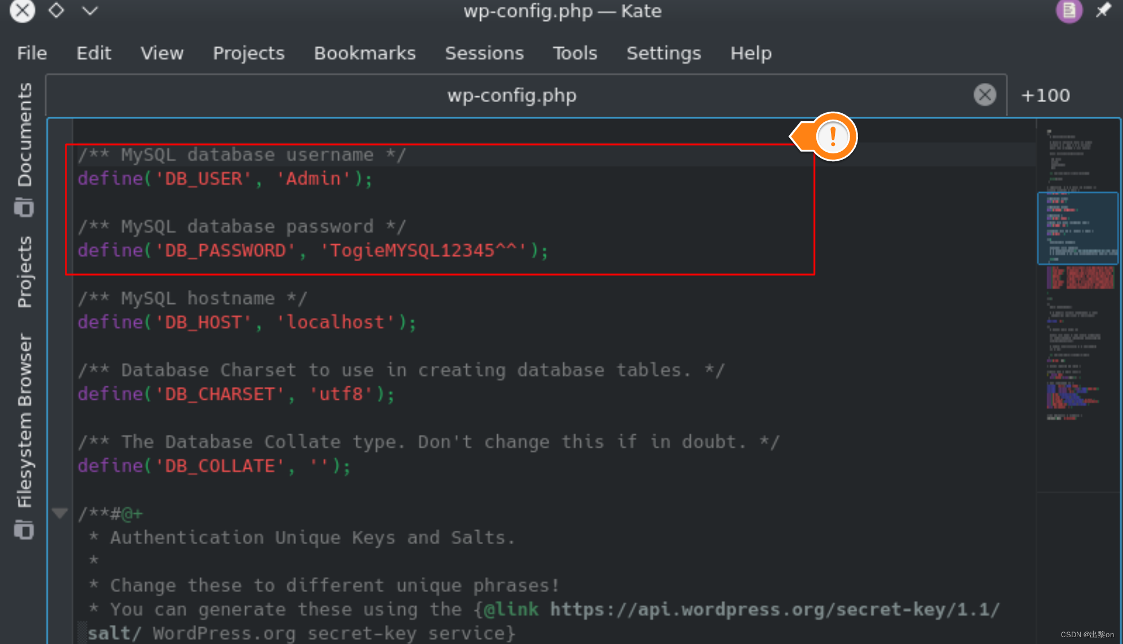This screenshot has width=1123, height=644.
Task: Open the Filesystem Browser side panel
Action: coord(24,420)
